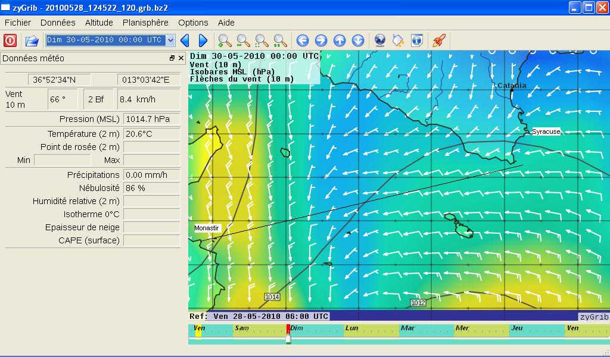Viewport: 610px width, 357px height.
Task: Undock the Données météo panel
Action: pyautogui.click(x=172, y=58)
